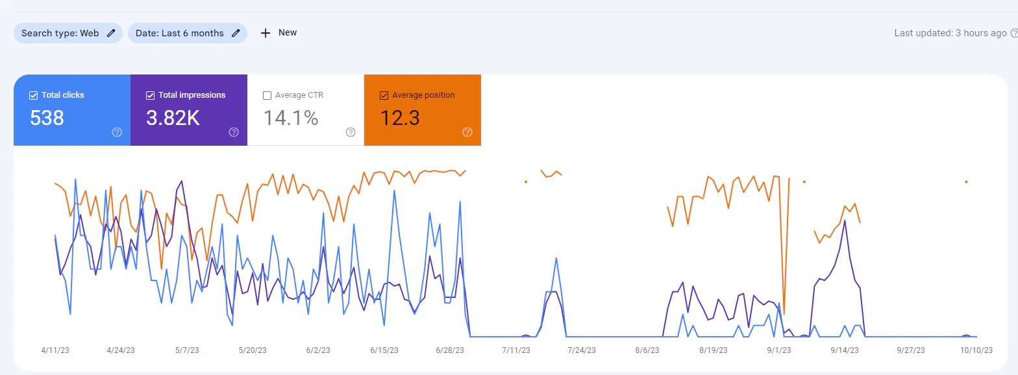Click the 6/15/23 axis date label
This screenshot has width=1018, height=375.
tap(384, 350)
